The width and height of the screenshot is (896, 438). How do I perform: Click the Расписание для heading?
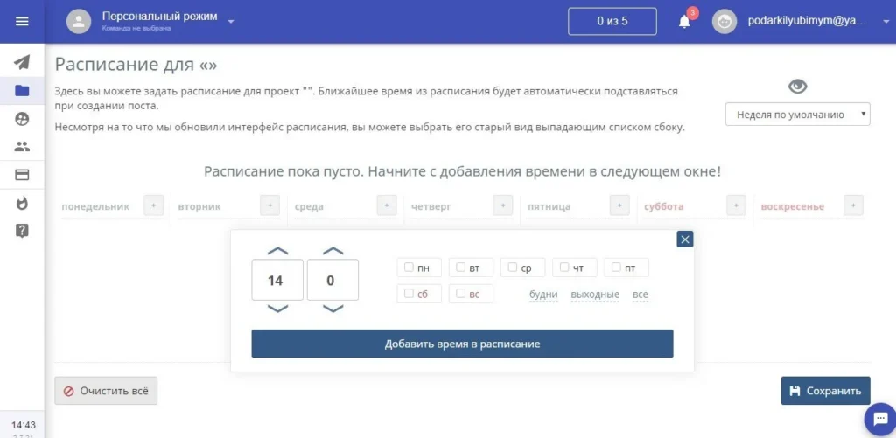(136, 65)
